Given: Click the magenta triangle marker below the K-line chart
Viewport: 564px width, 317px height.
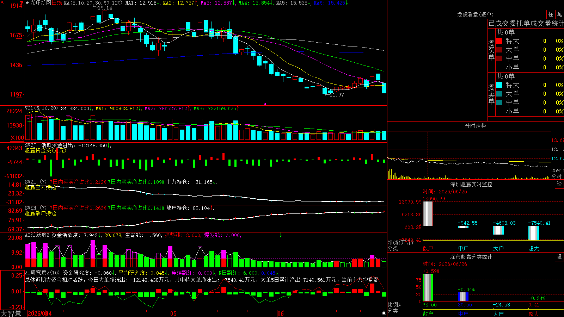Looking at the screenshot, I should click(x=265, y=104).
